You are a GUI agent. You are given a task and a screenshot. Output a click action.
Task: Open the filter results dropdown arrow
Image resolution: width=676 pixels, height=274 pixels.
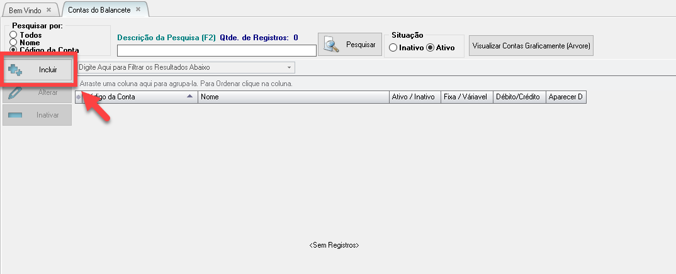pyautogui.click(x=289, y=67)
